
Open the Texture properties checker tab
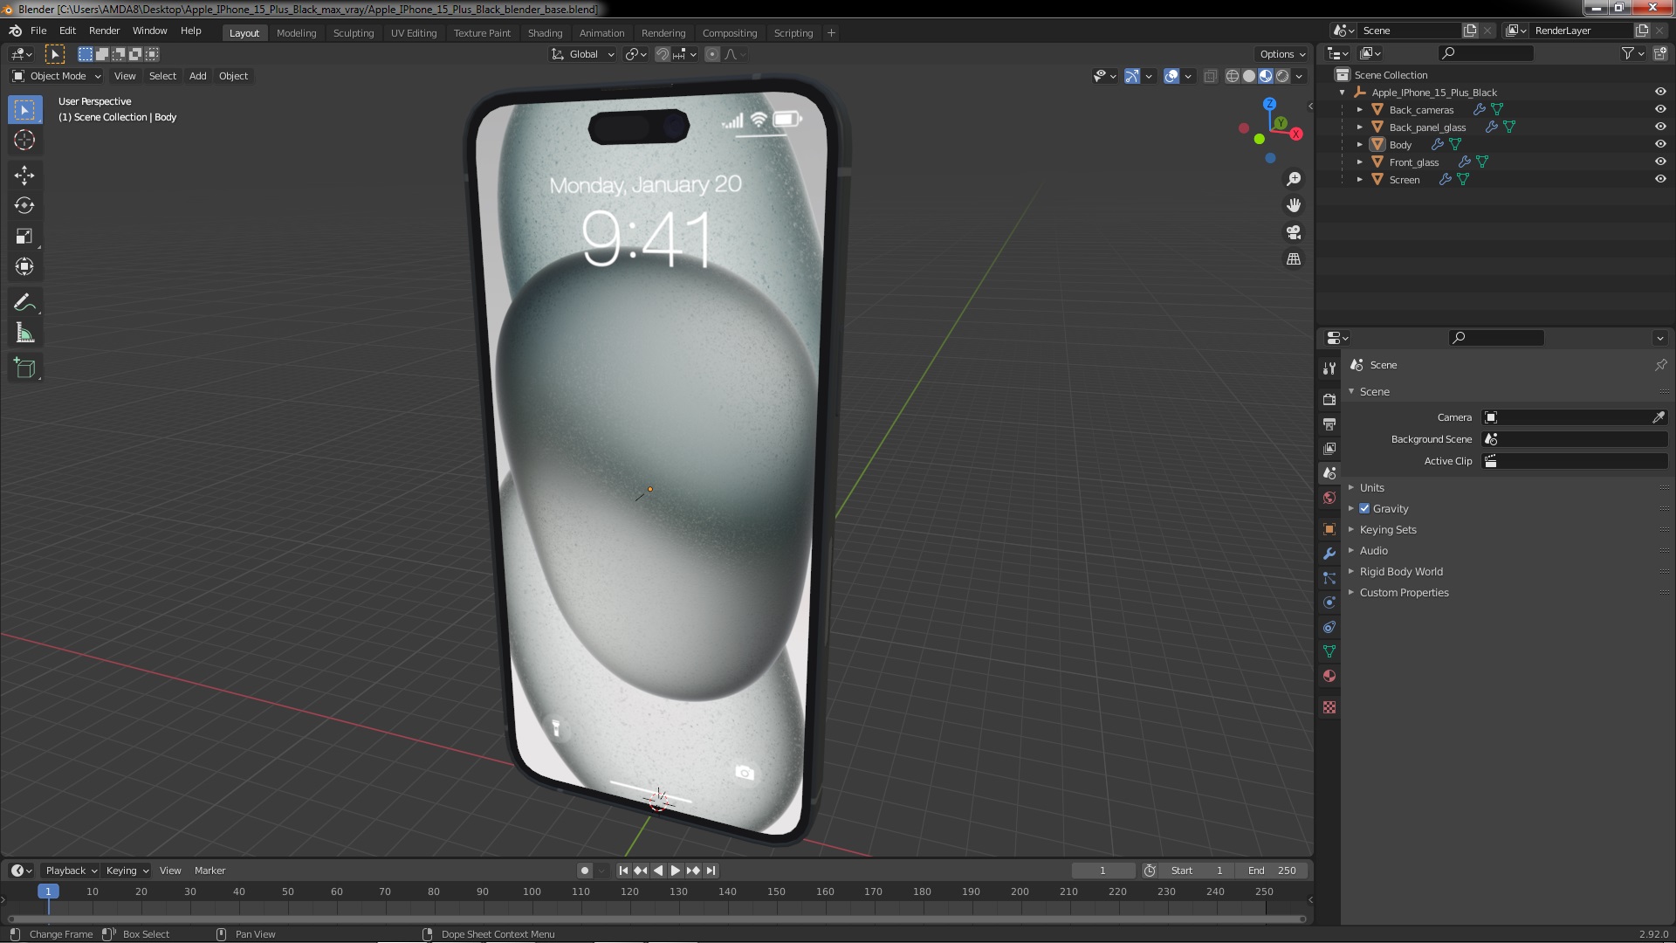tap(1329, 707)
